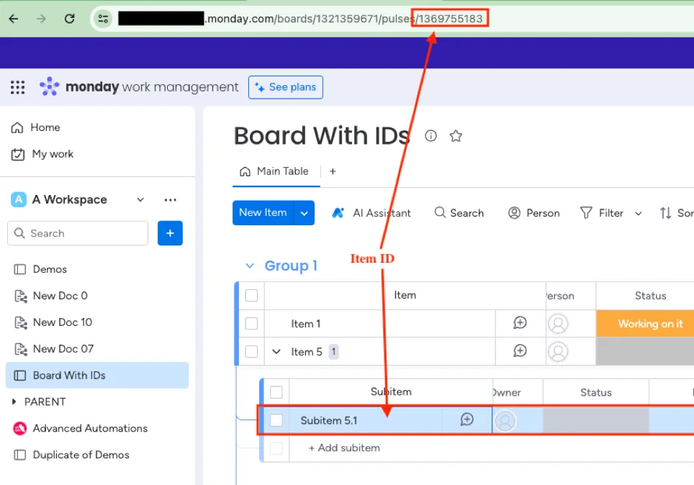The height and width of the screenshot is (485, 694).
Task: Tick the Subitem 5.1 checkbox
Action: [x=276, y=420]
